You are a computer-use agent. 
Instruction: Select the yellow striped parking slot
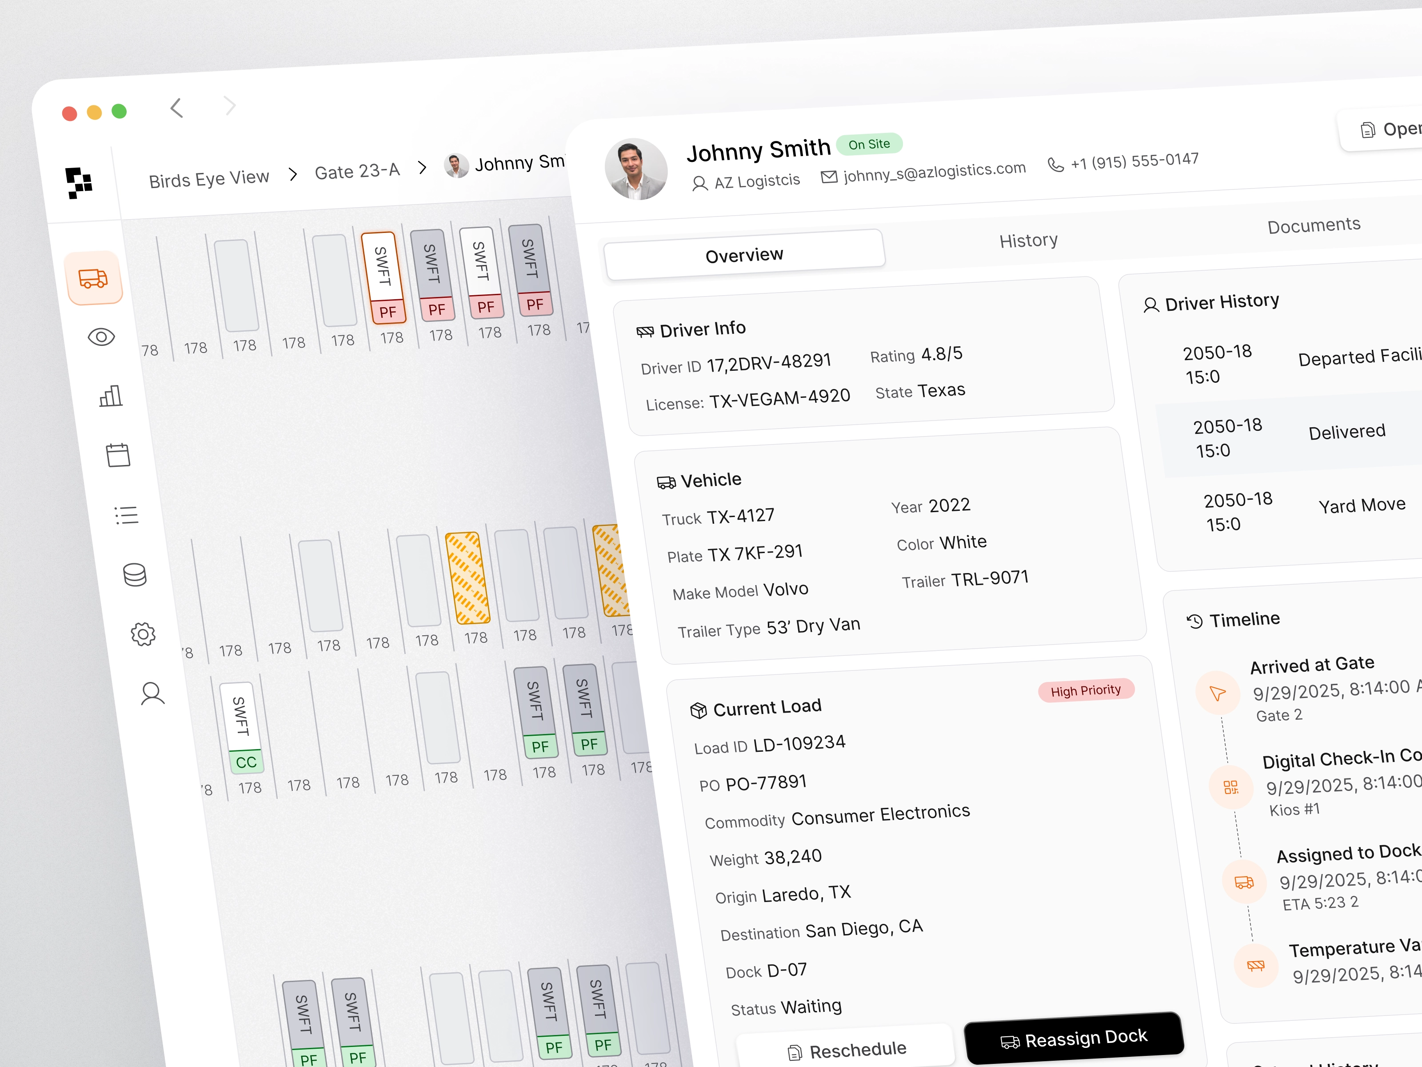coord(467,578)
